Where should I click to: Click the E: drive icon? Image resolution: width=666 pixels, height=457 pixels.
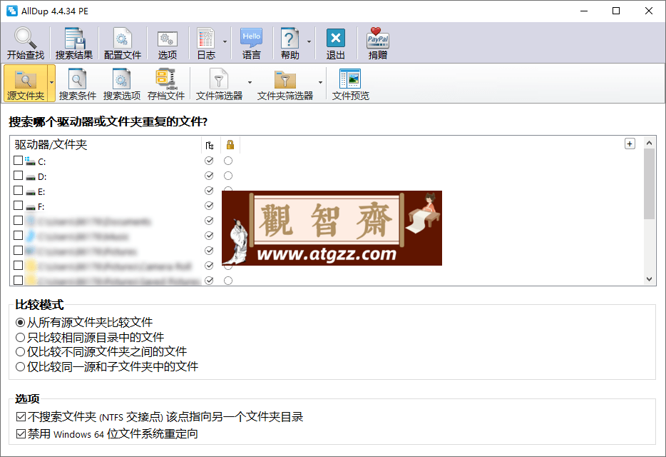click(31, 192)
